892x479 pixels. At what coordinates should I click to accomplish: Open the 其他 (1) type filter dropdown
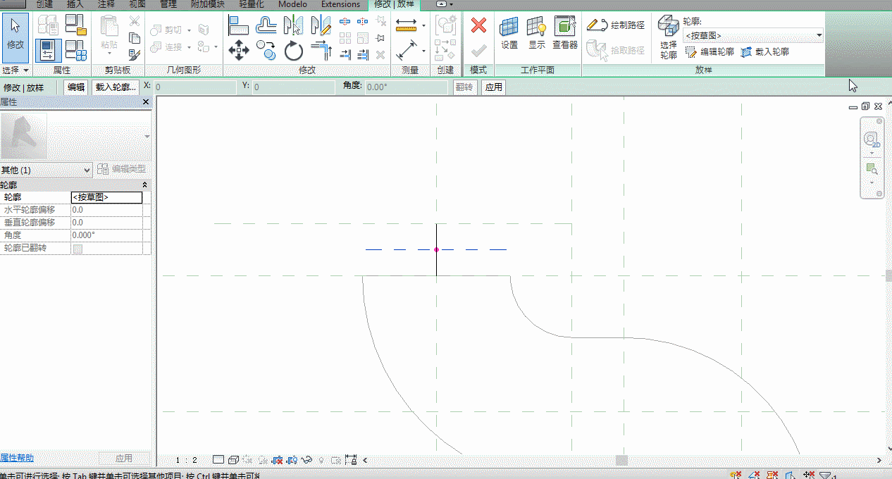click(47, 170)
